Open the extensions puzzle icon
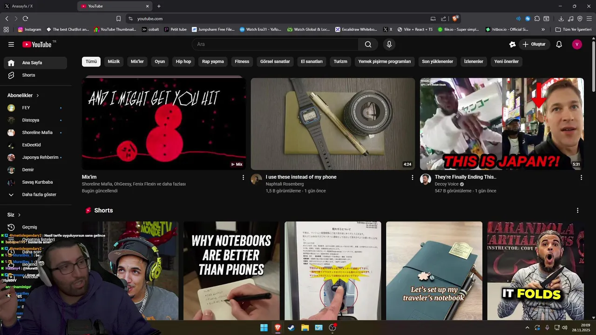 (537, 19)
